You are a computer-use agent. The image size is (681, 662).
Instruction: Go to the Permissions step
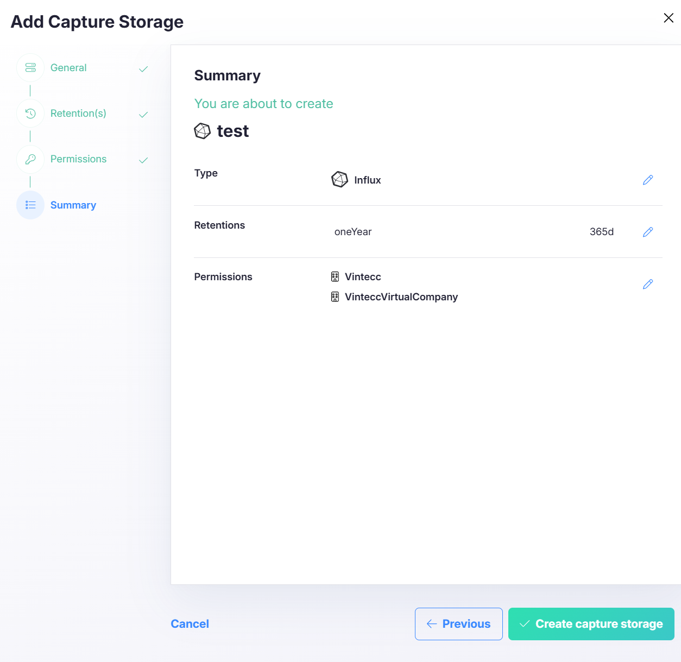pos(78,159)
